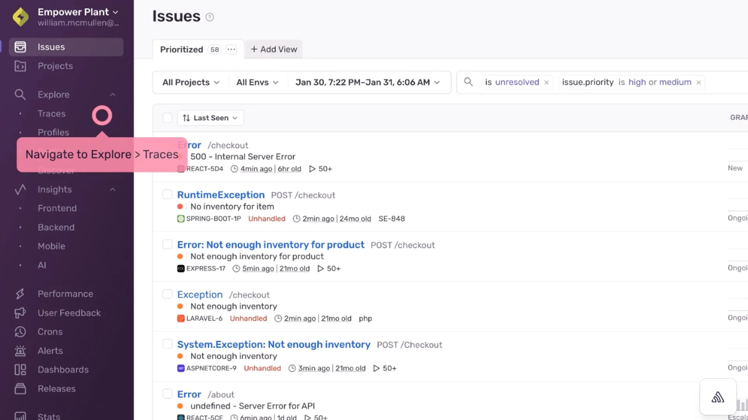Open the RuntimeException issue link

(x=221, y=195)
